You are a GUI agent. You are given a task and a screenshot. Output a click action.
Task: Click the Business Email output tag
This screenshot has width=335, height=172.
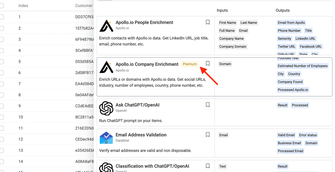pyautogui.click(x=289, y=143)
